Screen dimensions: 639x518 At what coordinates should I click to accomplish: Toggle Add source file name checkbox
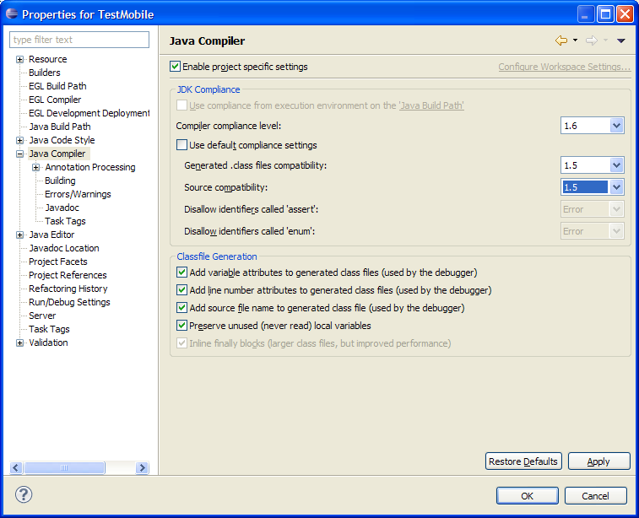click(x=181, y=307)
